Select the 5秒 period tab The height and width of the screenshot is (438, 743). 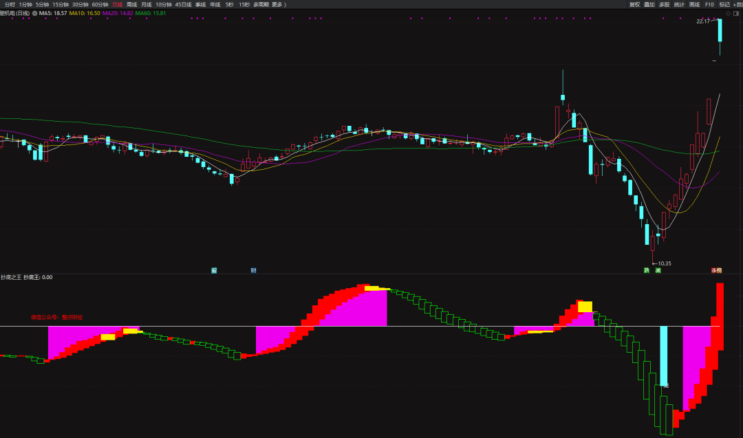click(229, 4)
